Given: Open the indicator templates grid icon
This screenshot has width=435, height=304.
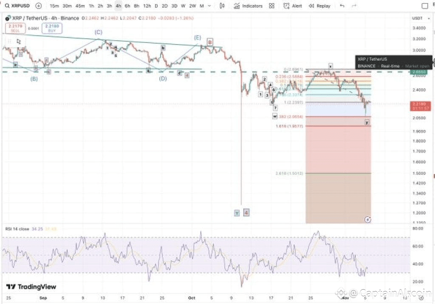Looking at the screenshot, I should coord(271,6).
